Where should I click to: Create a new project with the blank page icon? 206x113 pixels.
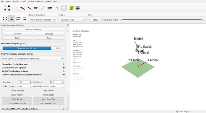point(5,6)
